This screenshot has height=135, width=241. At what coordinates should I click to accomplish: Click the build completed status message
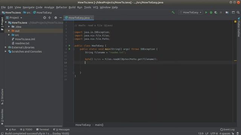pos(37,133)
